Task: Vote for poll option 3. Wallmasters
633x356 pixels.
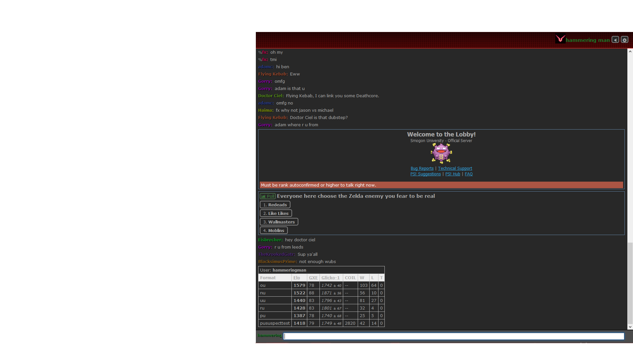Action: 279,222
